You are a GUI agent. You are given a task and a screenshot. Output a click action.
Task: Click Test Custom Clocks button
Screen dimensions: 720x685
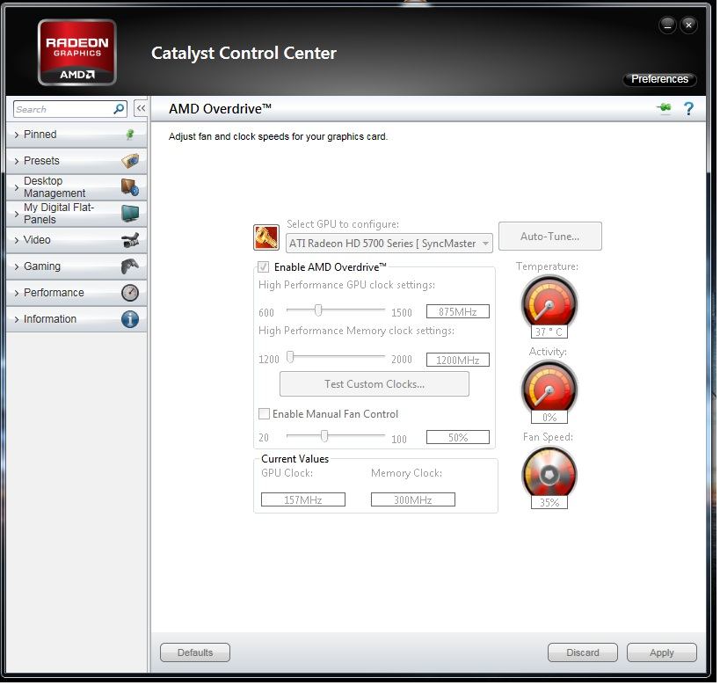pos(375,384)
